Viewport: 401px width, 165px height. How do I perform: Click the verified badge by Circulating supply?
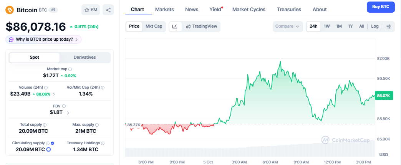tap(52, 143)
